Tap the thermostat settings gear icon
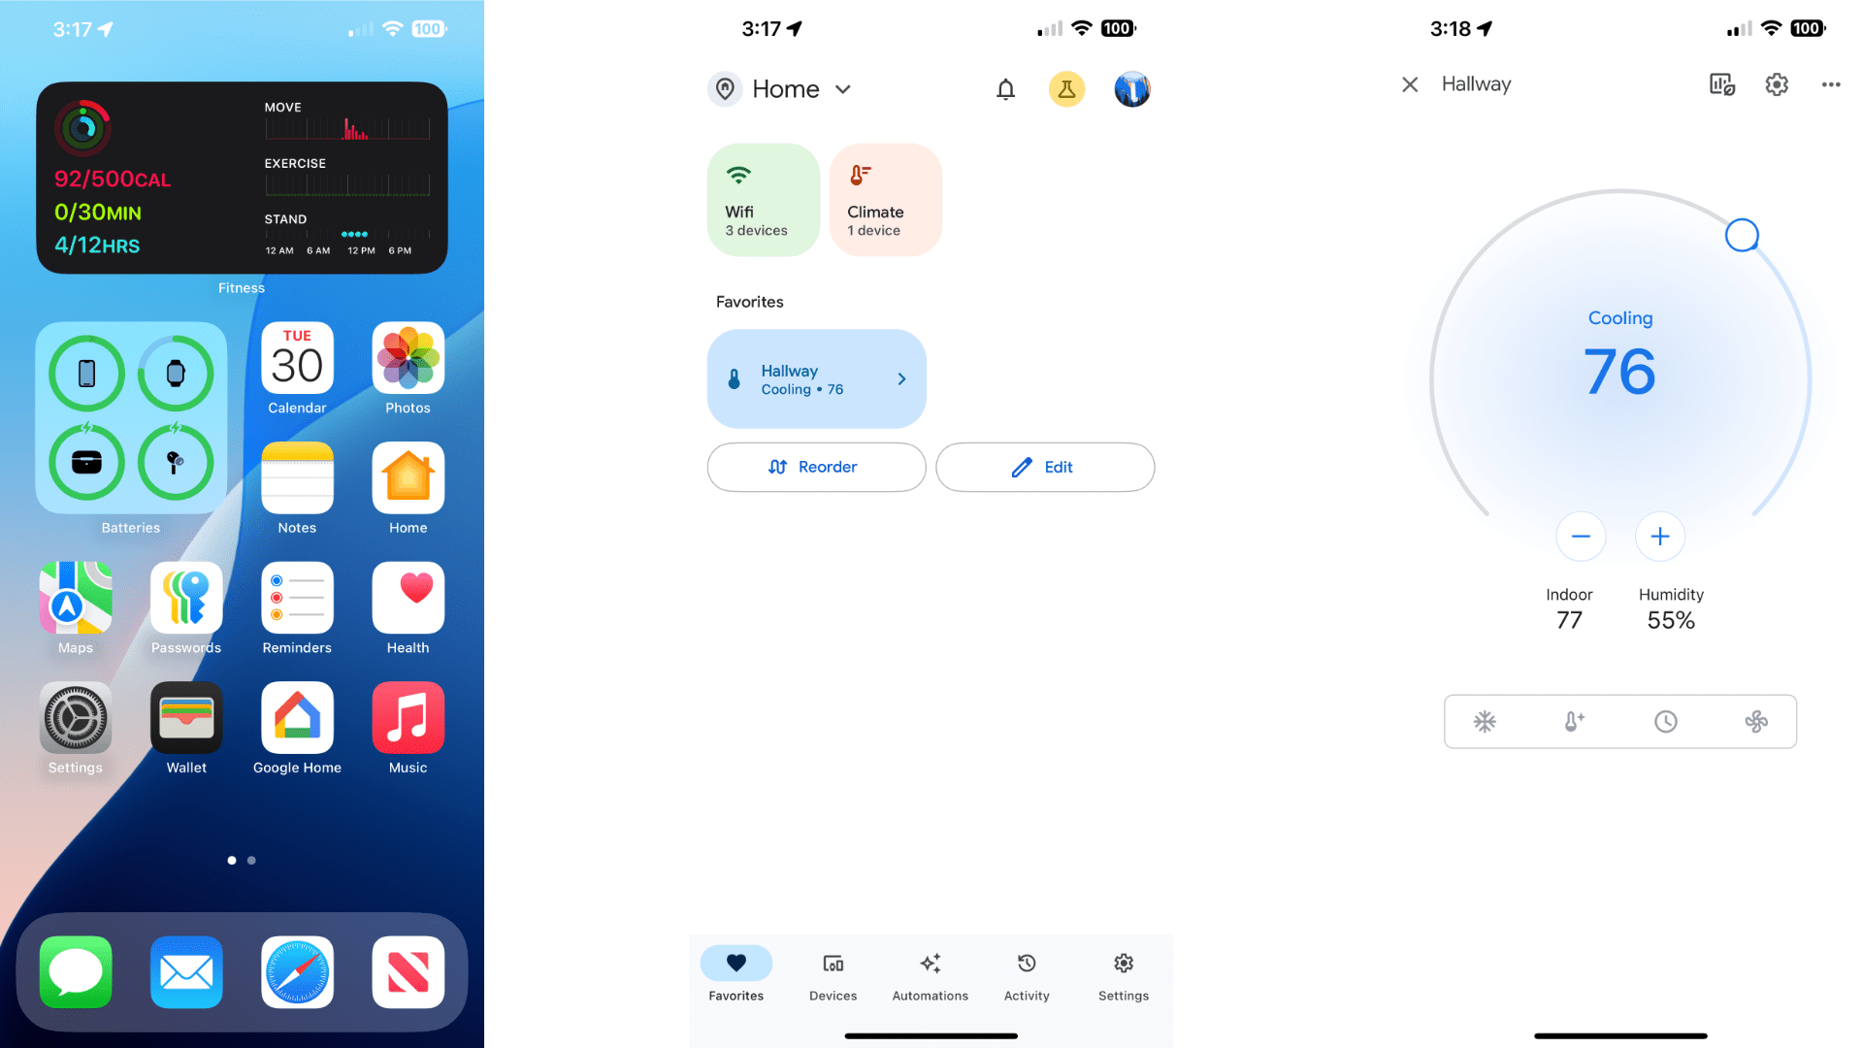1863x1048 pixels. 1776,83
